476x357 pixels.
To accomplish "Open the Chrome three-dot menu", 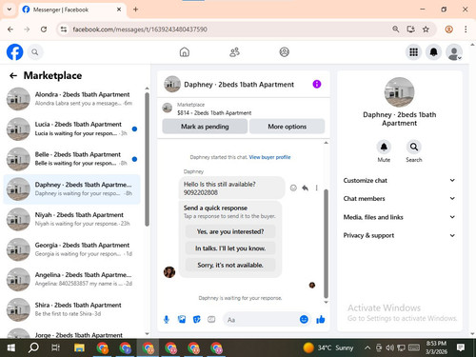I will [466, 30].
